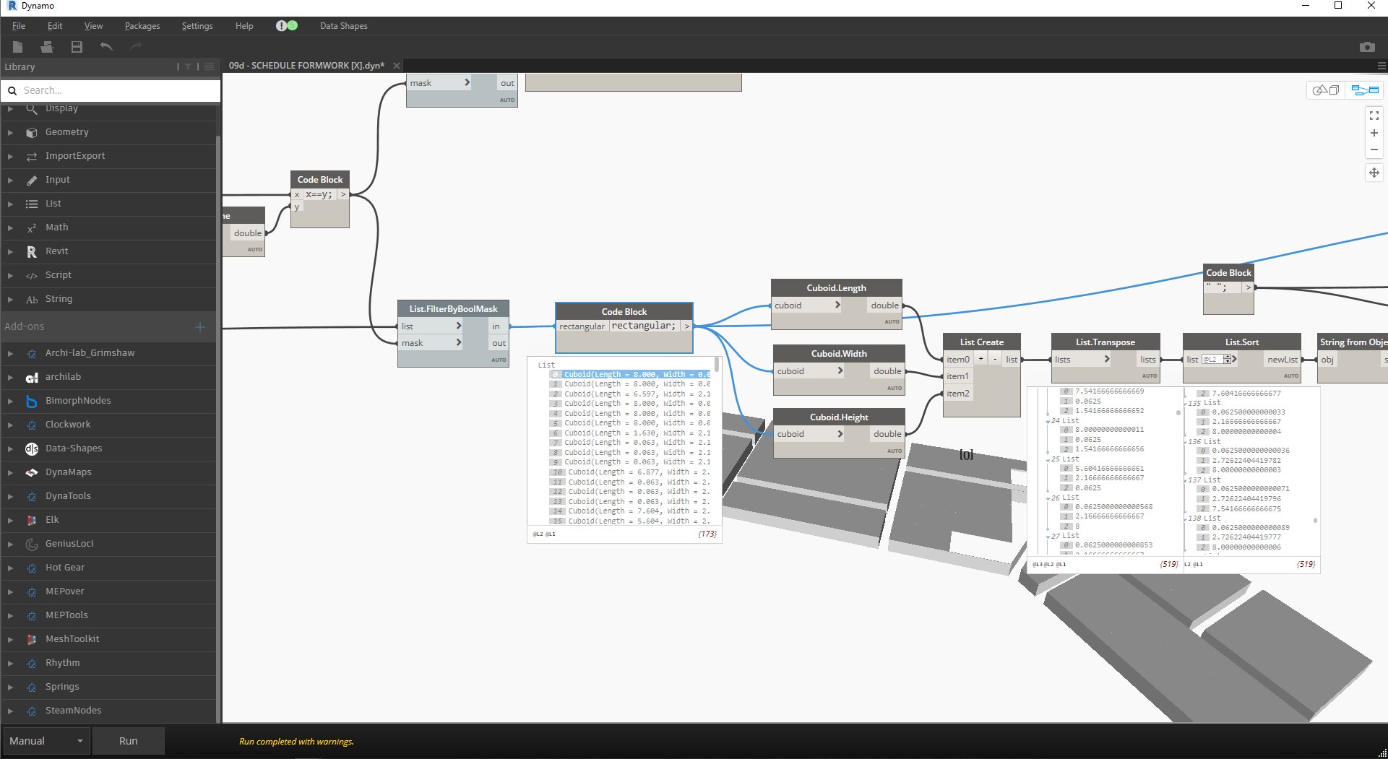The width and height of the screenshot is (1388, 759).
Task: Undo the last action via the toolbar arrow
Action: coord(106,47)
